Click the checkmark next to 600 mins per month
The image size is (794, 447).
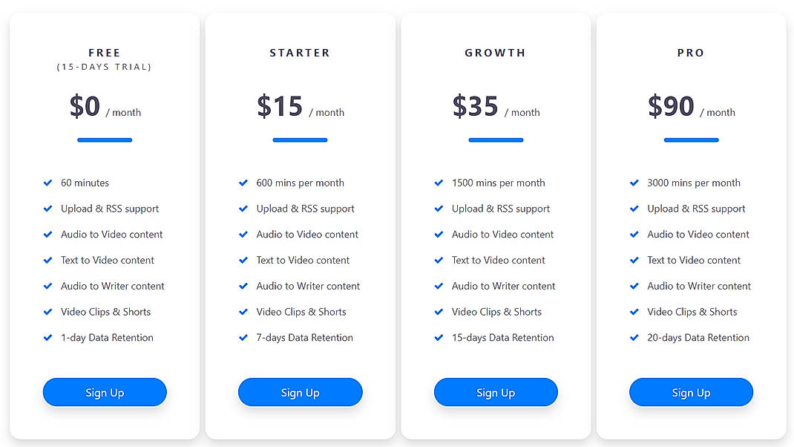tap(243, 183)
